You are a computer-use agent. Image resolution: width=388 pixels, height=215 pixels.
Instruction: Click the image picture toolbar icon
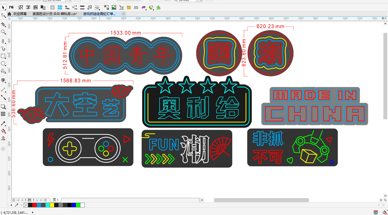tap(114, 7)
